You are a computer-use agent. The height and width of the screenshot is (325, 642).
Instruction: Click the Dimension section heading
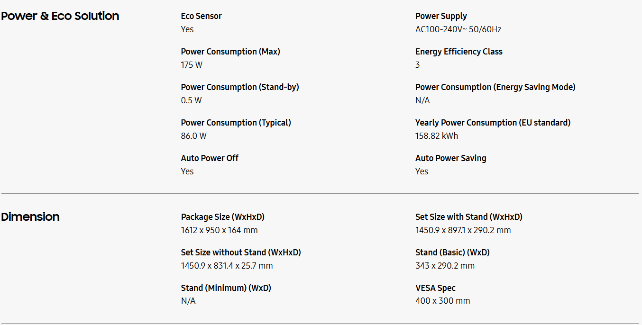click(30, 217)
